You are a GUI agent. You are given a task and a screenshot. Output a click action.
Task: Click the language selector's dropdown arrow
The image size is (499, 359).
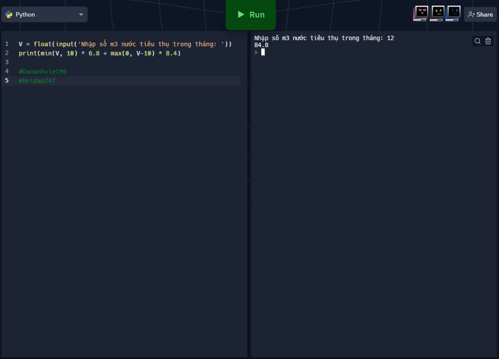[x=81, y=15]
